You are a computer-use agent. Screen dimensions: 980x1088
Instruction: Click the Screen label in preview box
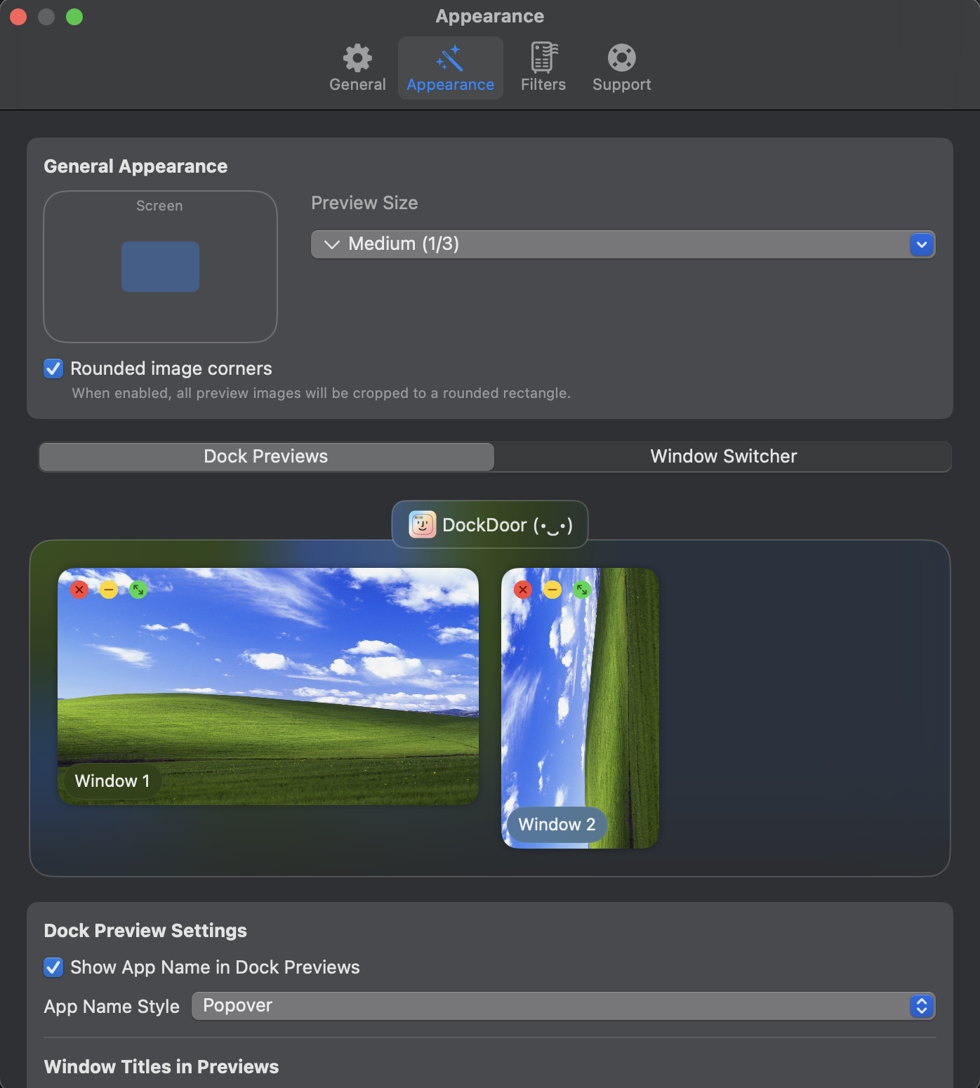pyautogui.click(x=159, y=206)
